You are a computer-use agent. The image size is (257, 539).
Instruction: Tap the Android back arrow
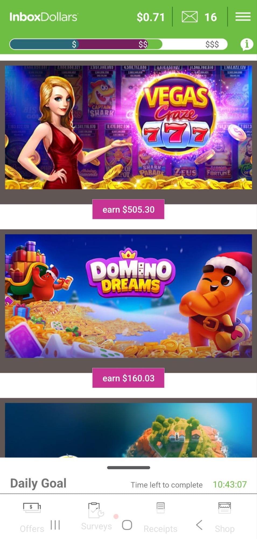[199, 525]
